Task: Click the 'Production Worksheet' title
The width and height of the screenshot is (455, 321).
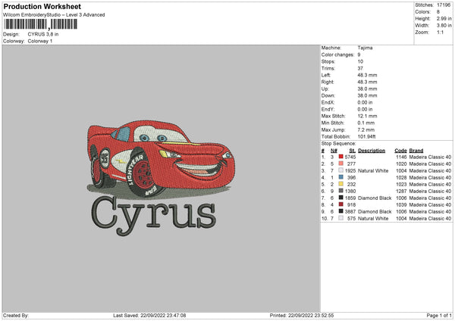Action: (x=42, y=6)
